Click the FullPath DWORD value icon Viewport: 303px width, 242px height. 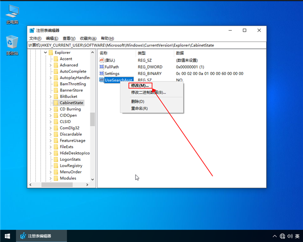pos(102,67)
